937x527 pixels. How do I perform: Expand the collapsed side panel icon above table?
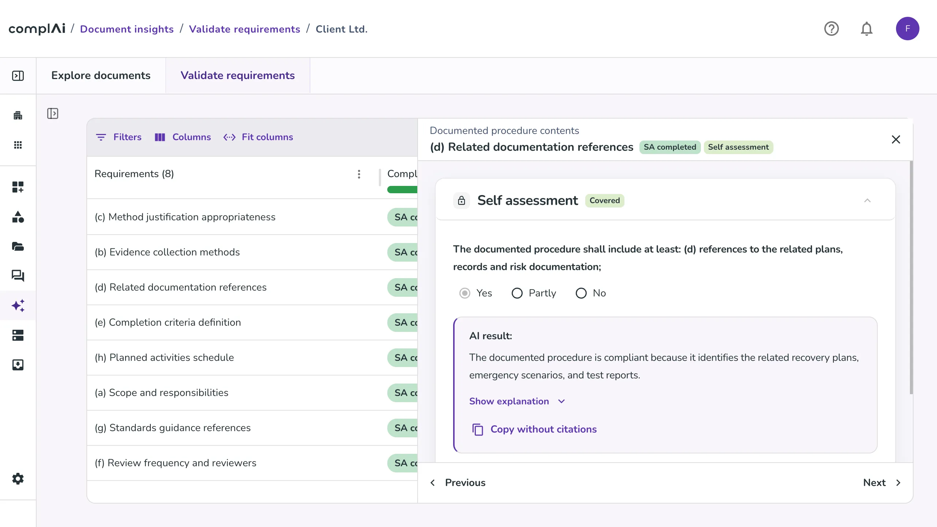[x=53, y=113]
